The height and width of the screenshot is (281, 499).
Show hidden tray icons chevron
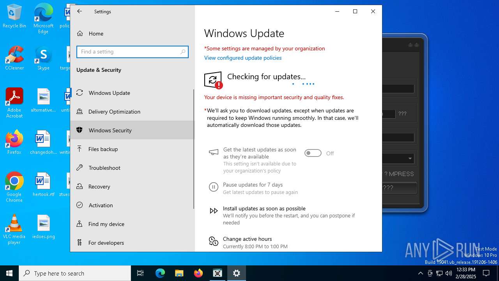(x=420, y=273)
